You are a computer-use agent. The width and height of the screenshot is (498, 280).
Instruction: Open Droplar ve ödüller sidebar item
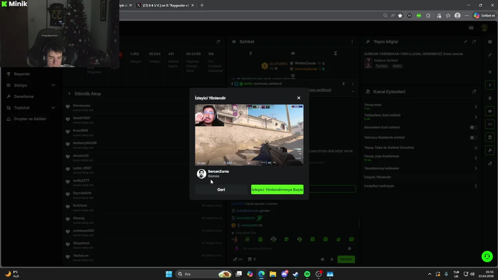[x=30, y=119]
